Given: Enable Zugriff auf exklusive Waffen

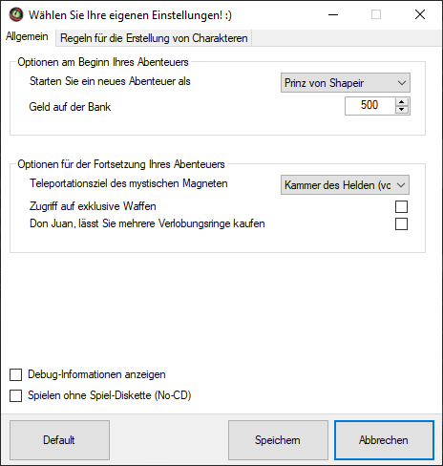Looking at the screenshot, I should click(401, 206).
